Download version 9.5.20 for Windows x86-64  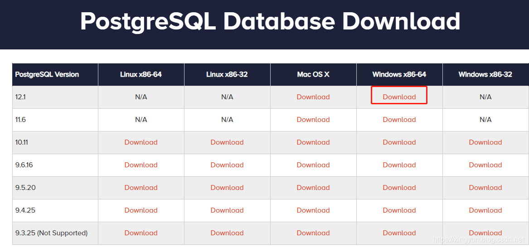point(399,187)
